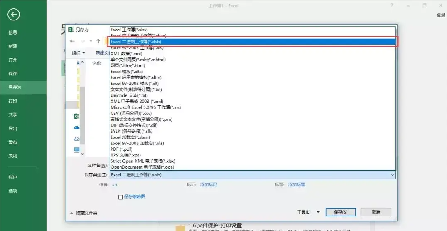Click 添加标题 add title link
The height and width of the screenshot is (231, 447).
297,185
